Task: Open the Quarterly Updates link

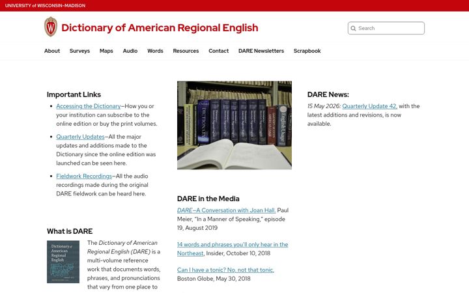Action: (x=81, y=137)
